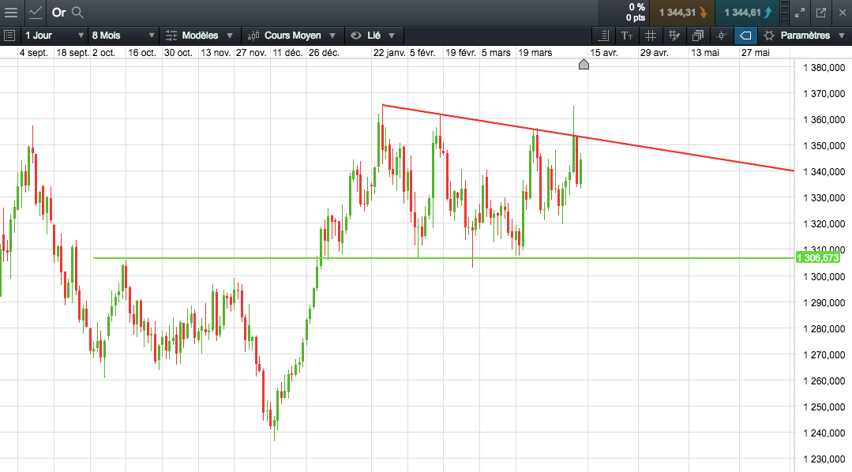Screen dimensions: 852x472
Task: Open the Modèles templates dropdown
Action: [199, 36]
